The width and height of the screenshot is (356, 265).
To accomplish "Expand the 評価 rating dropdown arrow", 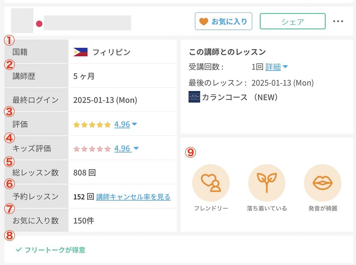I will click(x=135, y=124).
